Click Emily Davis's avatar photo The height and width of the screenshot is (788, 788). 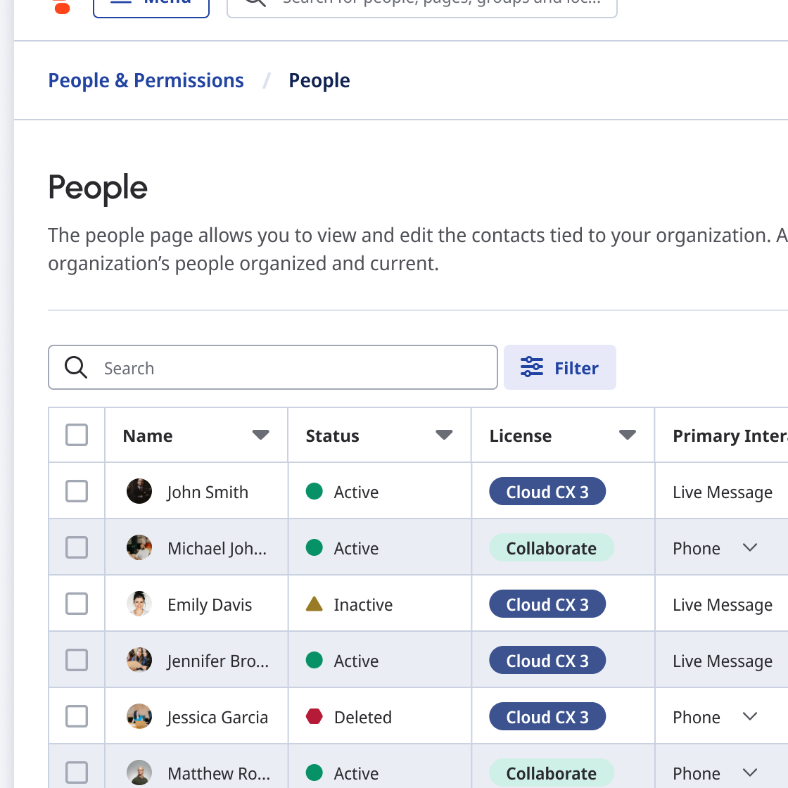(139, 604)
